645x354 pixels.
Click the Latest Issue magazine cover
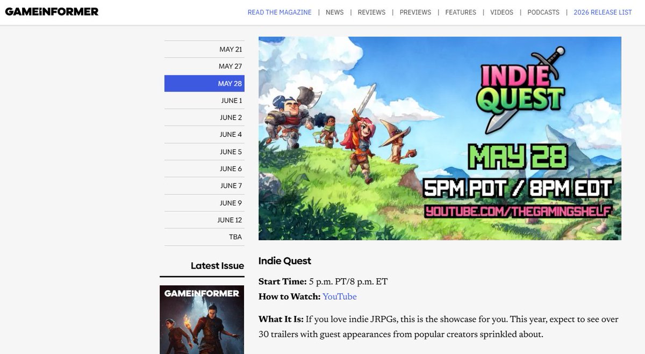[x=202, y=320]
